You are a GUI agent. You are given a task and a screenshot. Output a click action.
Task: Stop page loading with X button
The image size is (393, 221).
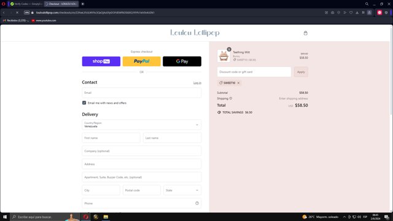click(x=17, y=12)
